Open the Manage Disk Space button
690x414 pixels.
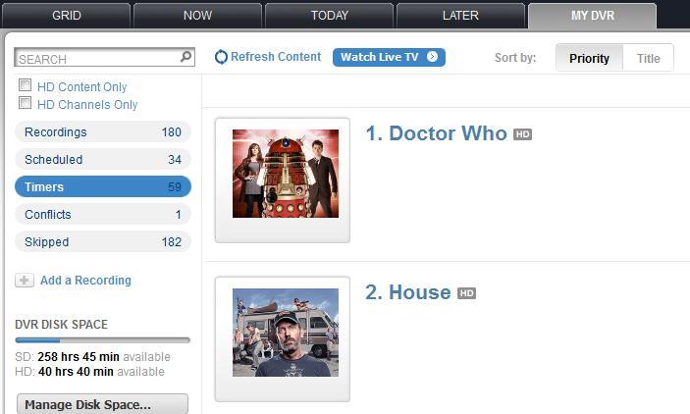tap(102, 404)
